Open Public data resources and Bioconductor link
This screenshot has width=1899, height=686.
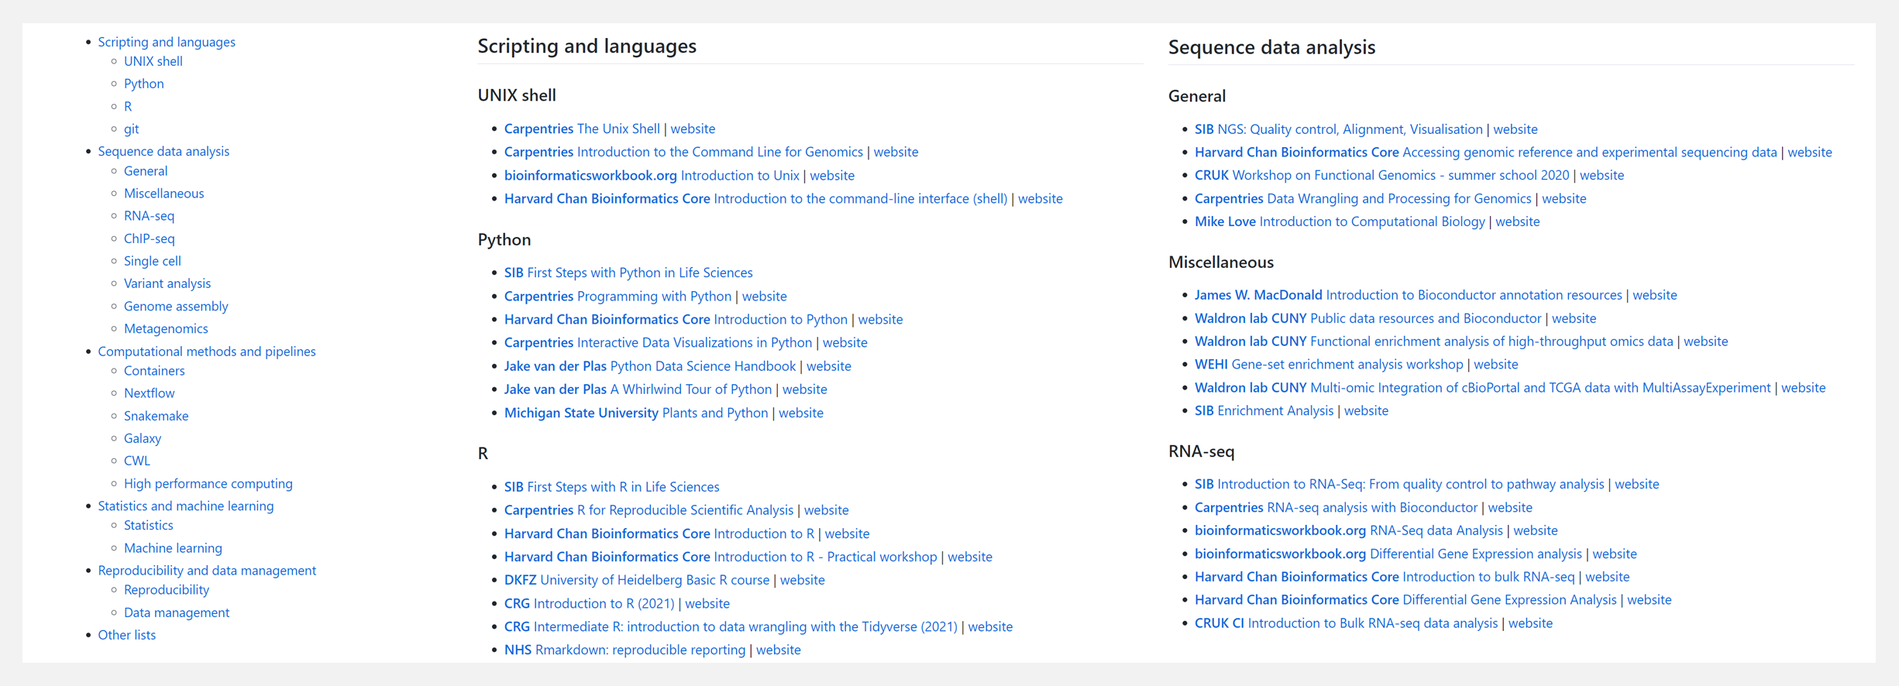click(x=1367, y=318)
